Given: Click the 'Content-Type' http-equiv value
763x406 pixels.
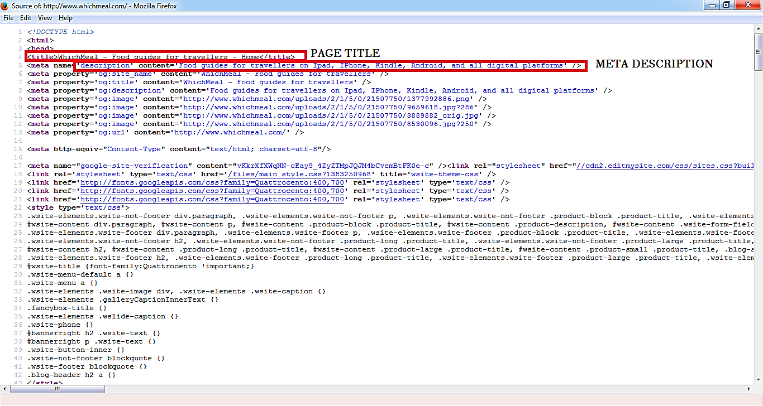Looking at the screenshot, I should click(x=134, y=149).
